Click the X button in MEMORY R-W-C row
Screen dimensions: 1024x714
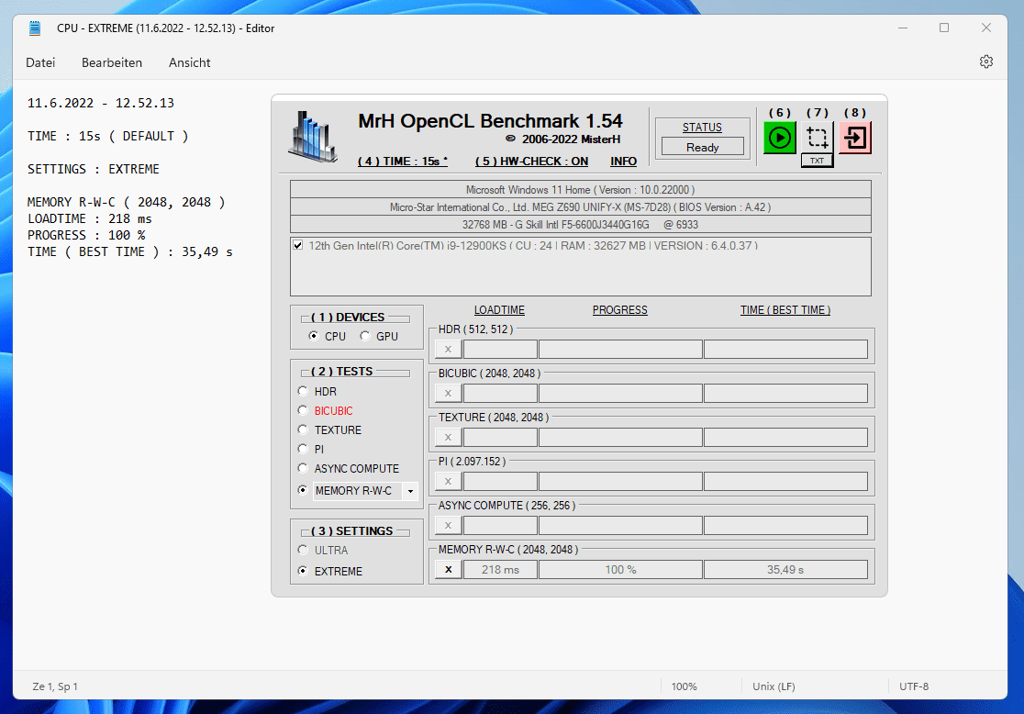(x=448, y=570)
